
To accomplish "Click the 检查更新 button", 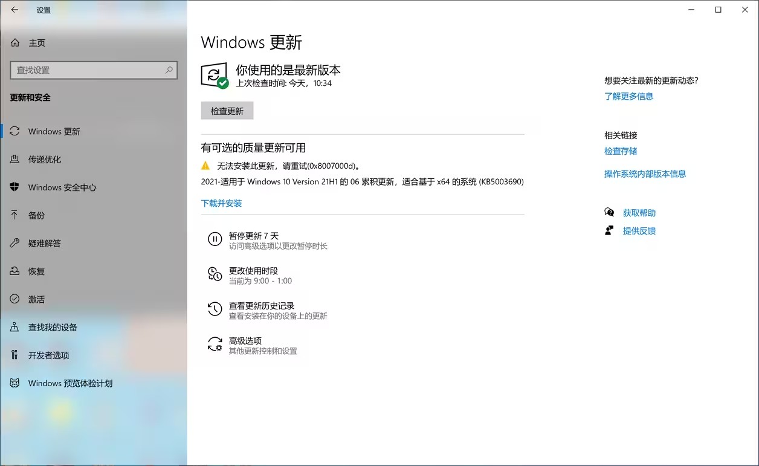I will pyautogui.click(x=227, y=111).
